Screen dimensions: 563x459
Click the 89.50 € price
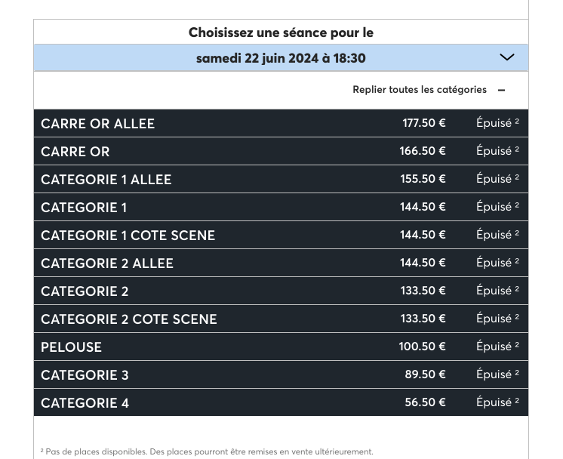(426, 374)
